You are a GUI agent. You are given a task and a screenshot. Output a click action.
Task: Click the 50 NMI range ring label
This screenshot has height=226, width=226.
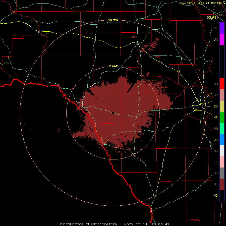(x=113, y=66)
